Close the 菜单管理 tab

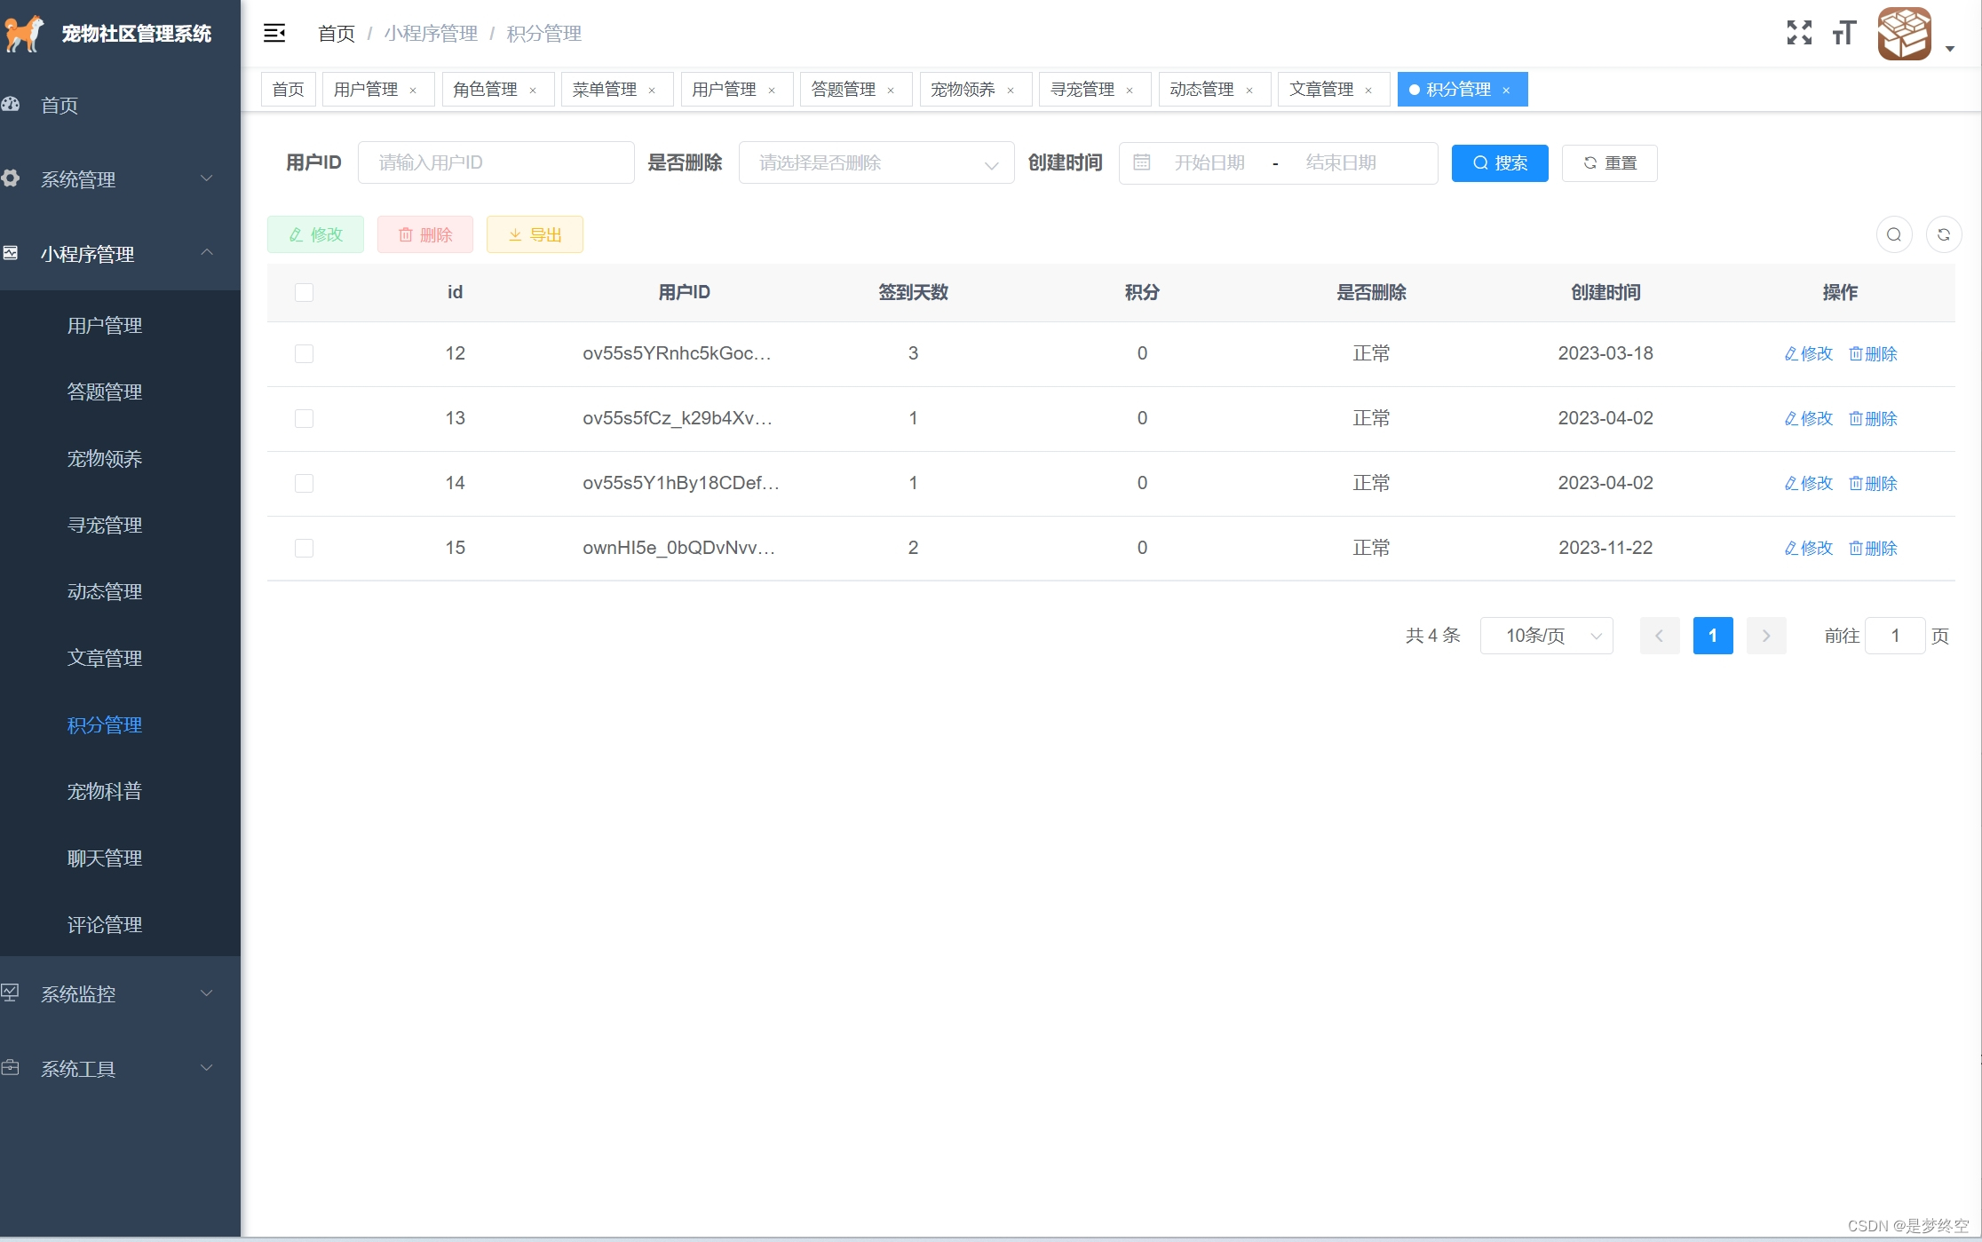(x=652, y=90)
